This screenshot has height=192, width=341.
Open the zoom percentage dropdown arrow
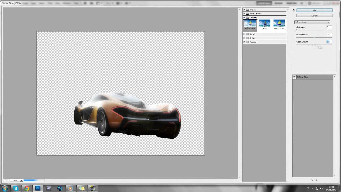(x=21, y=180)
